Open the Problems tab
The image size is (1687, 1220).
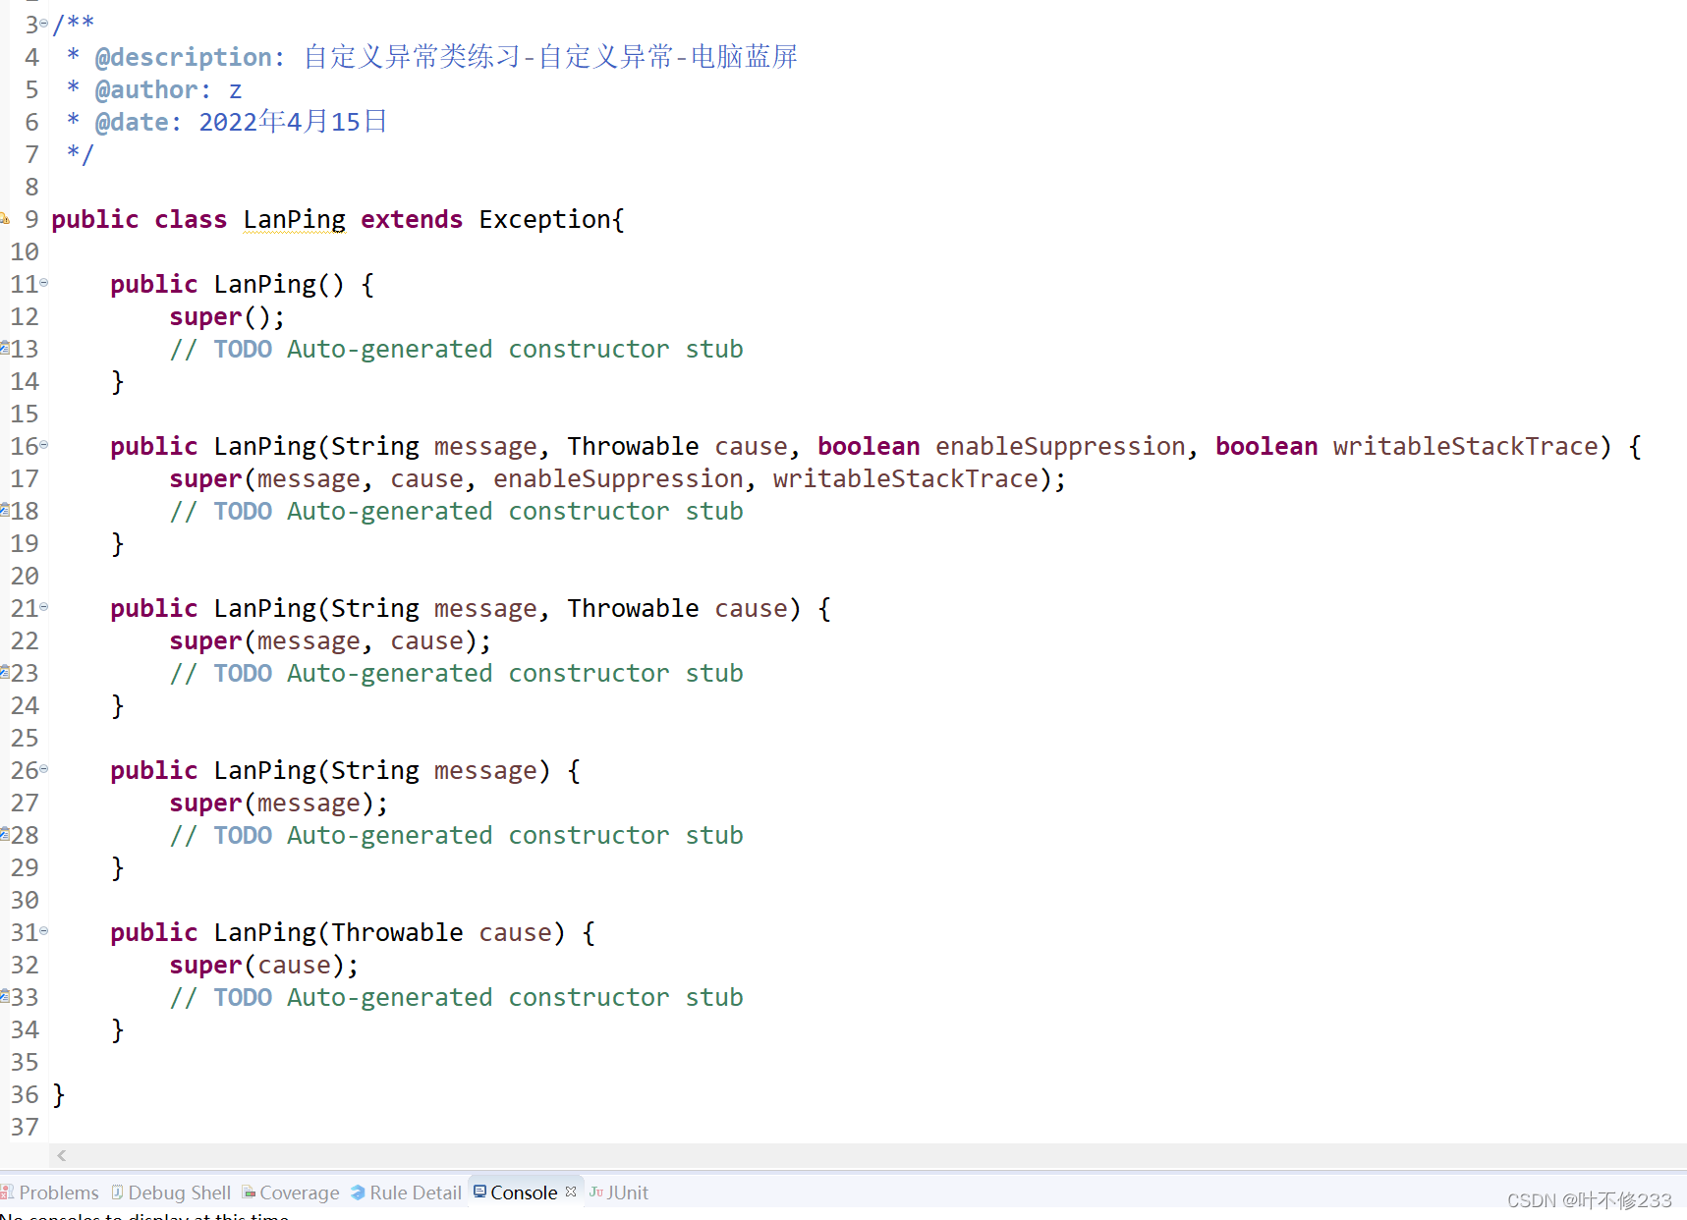pyautogui.click(x=50, y=1192)
